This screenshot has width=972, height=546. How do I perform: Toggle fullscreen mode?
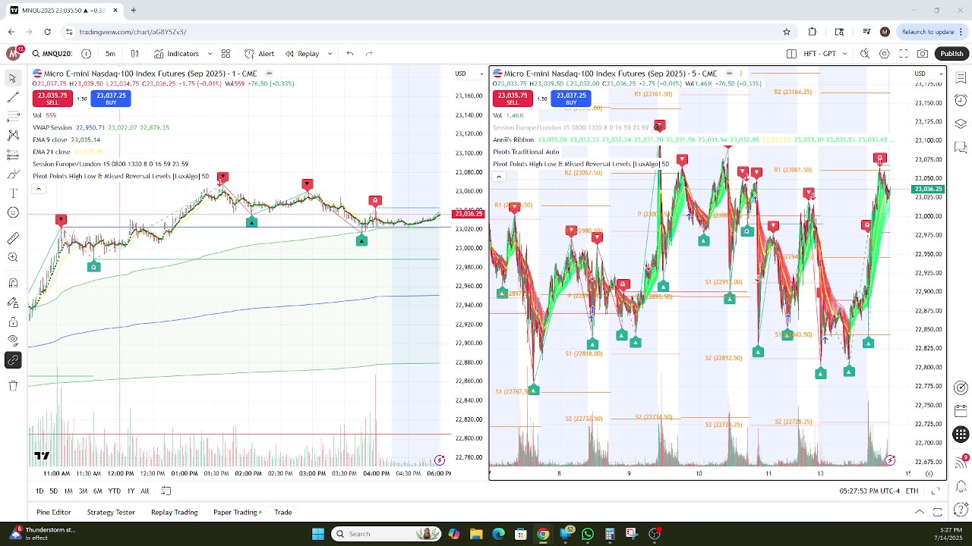(904, 54)
